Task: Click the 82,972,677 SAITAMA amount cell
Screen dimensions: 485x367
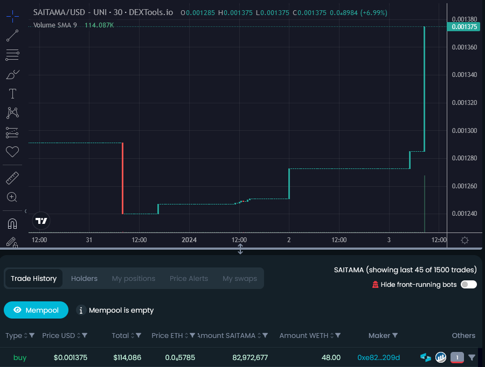Action: pyautogui.click(x=250, y=357)
